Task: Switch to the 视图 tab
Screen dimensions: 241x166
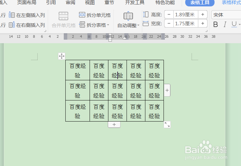Action: 90,3
